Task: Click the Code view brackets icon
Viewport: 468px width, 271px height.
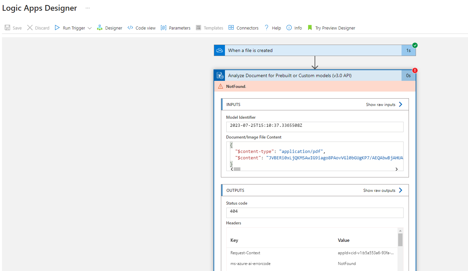Action: pos(130,28)
